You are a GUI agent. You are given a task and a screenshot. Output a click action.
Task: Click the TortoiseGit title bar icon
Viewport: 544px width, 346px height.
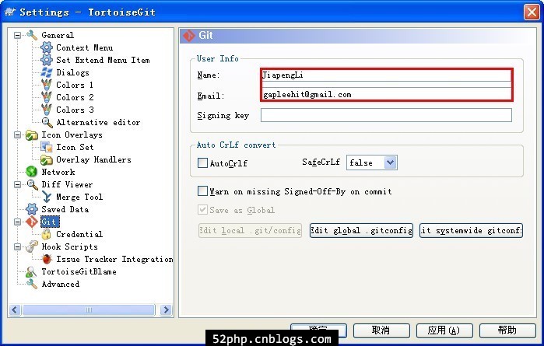coord(10,12)
